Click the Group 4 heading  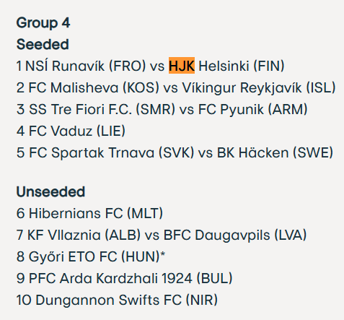coord(43,23)
